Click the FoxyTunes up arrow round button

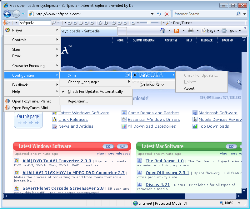coord(119,23)
